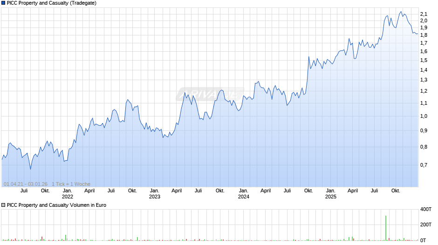Click the '2023' year label on the axis
Screen dimensions: 438x245
pyautogui.click(x=155, y=197)
